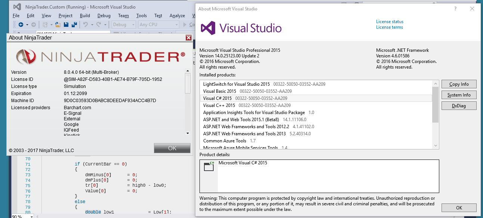Click the Navigate Forward arrow icon

(34, 25)
